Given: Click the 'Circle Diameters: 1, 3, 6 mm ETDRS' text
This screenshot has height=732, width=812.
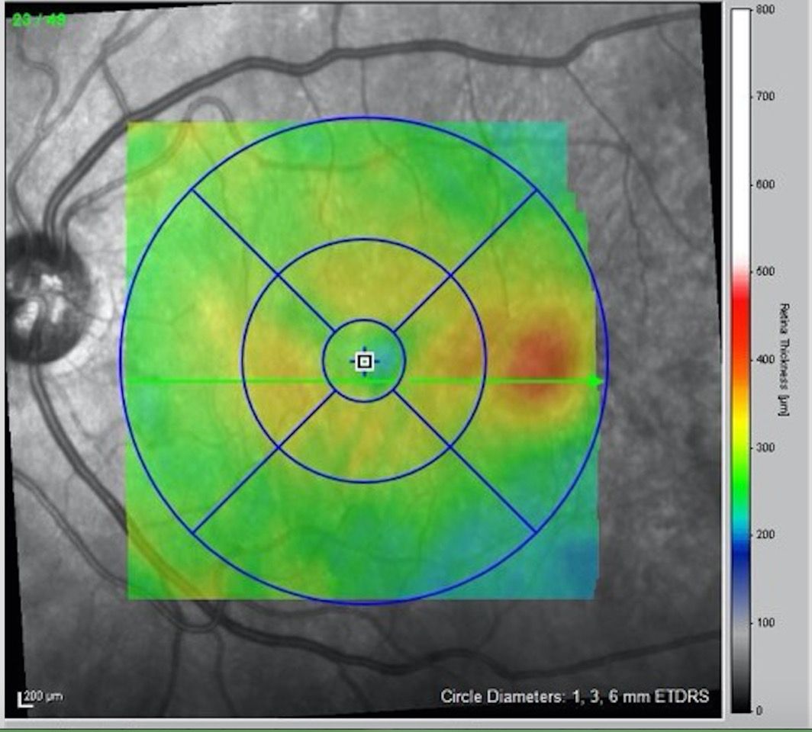Looking at the screenshot, I should [575, 696].
